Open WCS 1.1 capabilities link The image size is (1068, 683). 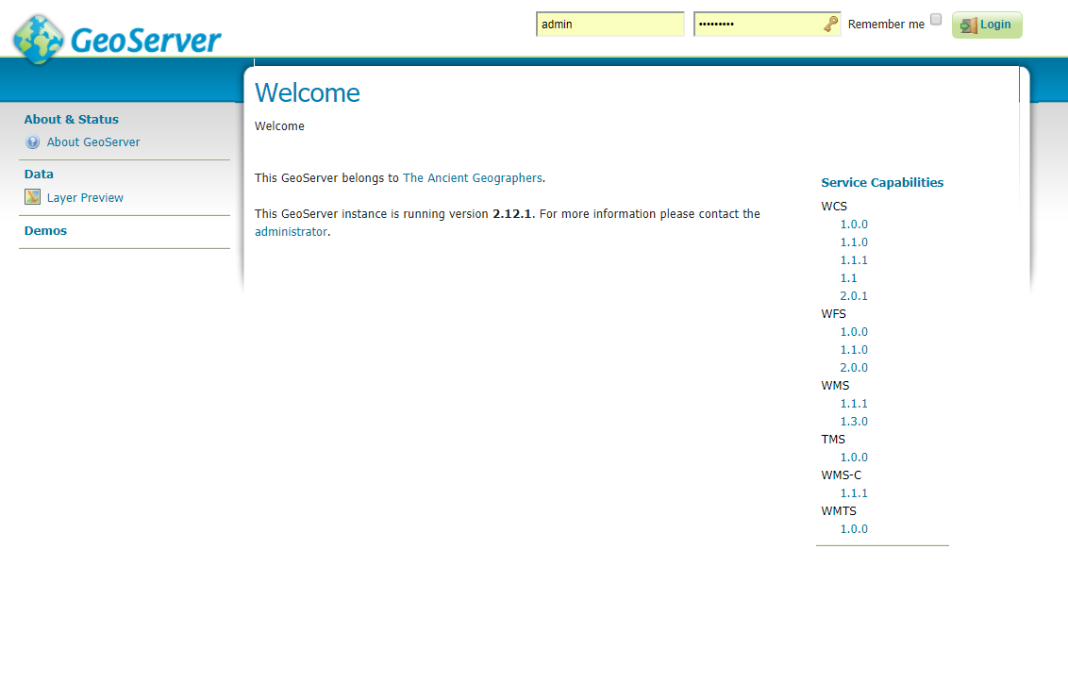[849, 278]
